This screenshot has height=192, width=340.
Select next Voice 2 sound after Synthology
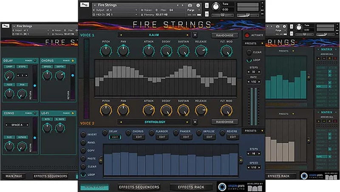tap(187, 122)
